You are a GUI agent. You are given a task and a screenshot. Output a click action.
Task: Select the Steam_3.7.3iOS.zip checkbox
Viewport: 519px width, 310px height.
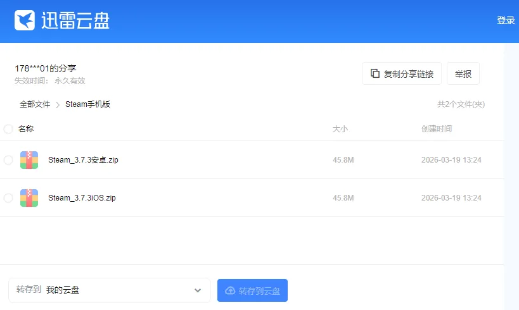8,198
